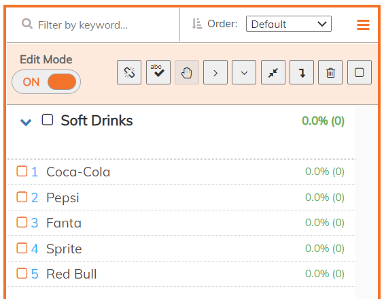Select the Pepsi list item

181,198
